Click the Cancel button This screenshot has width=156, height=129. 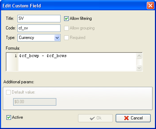pyautogui.click(x=133, y=118)
